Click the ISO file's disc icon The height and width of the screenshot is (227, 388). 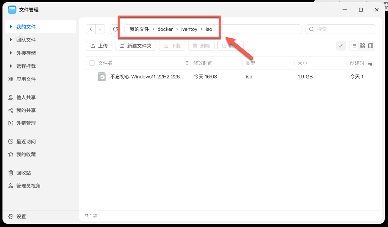pyautogui.click(x=102, y=77)
